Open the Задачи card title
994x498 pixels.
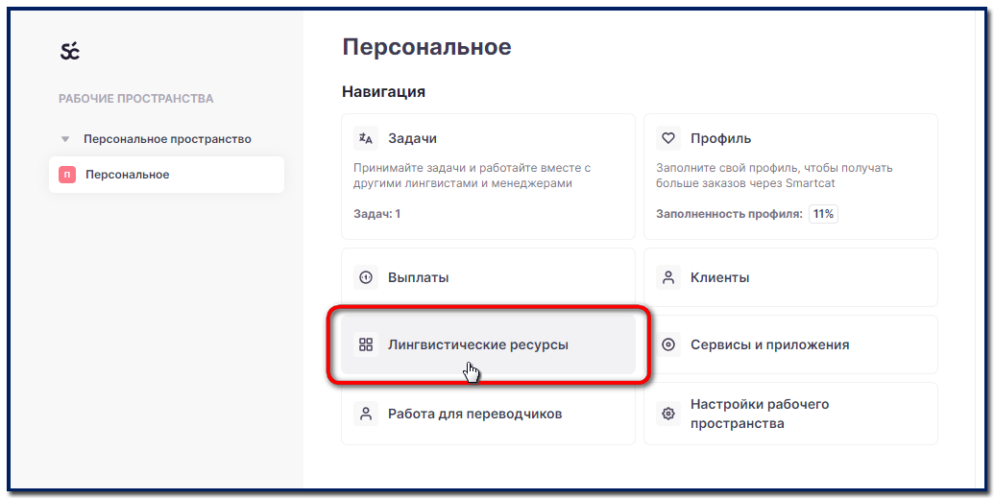[412, 138]
